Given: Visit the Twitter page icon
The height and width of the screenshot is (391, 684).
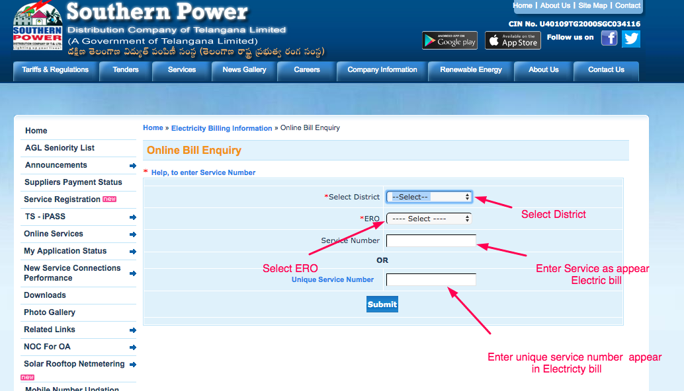Looking at the screenshot, I should 630,38.
